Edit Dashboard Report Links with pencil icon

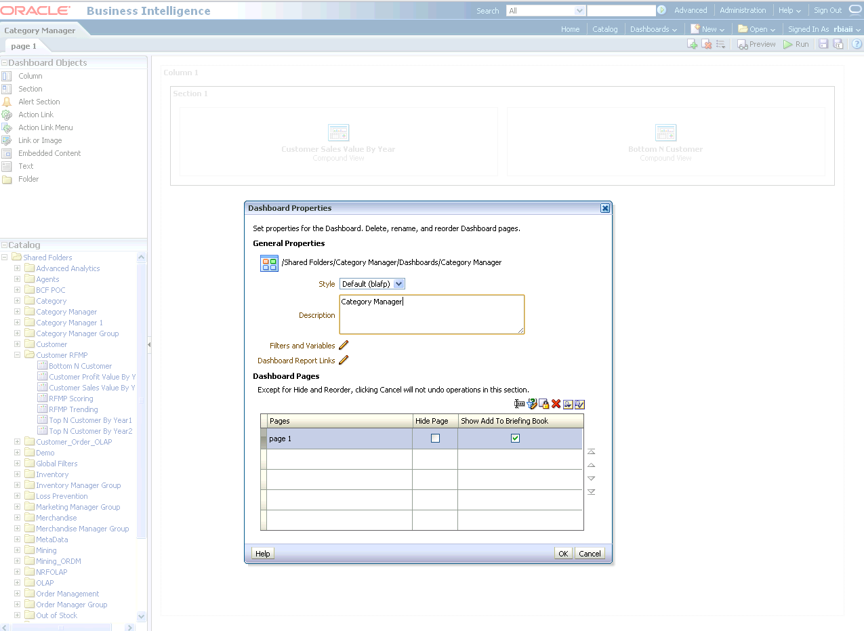[x=344, y=361]
